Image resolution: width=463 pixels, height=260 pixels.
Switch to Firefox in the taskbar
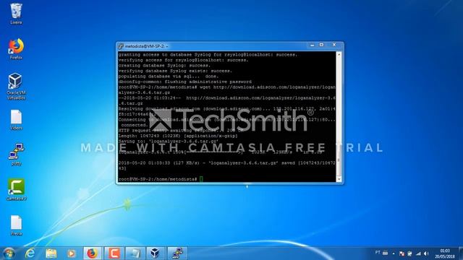tap(93, 253)
